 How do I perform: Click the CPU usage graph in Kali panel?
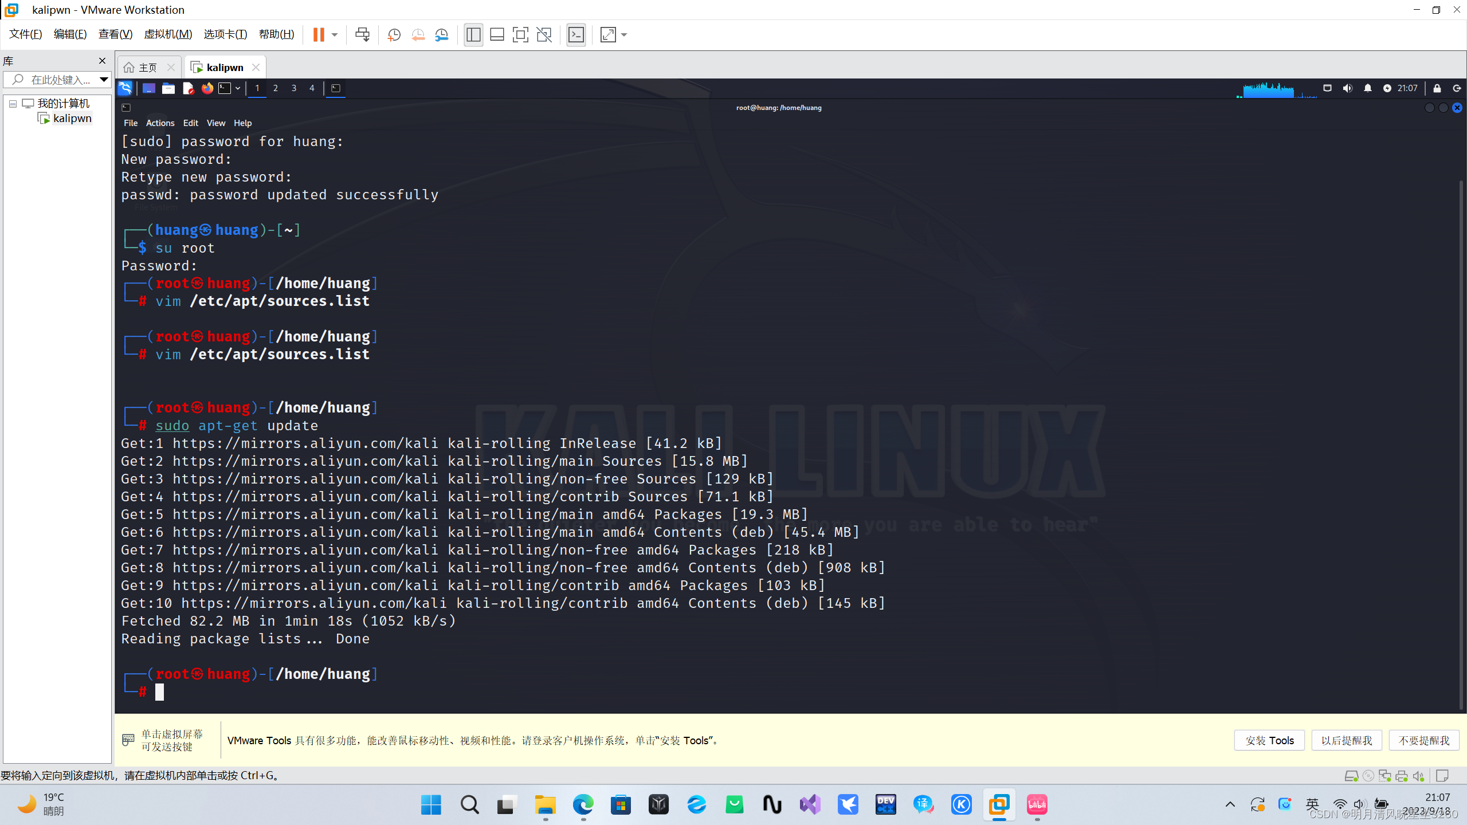tap(1277, 89)
